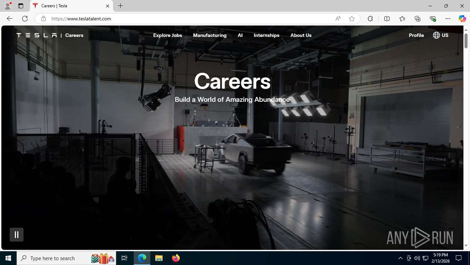
Task: Launch Copilot from the toolbar icon
Action: click(462, 19)
